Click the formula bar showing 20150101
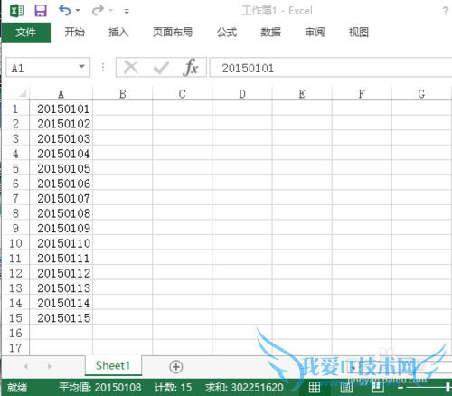The image size is (452, 396). 331,68
